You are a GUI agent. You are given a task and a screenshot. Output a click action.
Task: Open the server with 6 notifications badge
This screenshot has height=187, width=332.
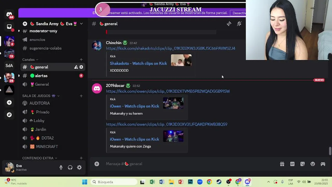click(x=9, y=41)
